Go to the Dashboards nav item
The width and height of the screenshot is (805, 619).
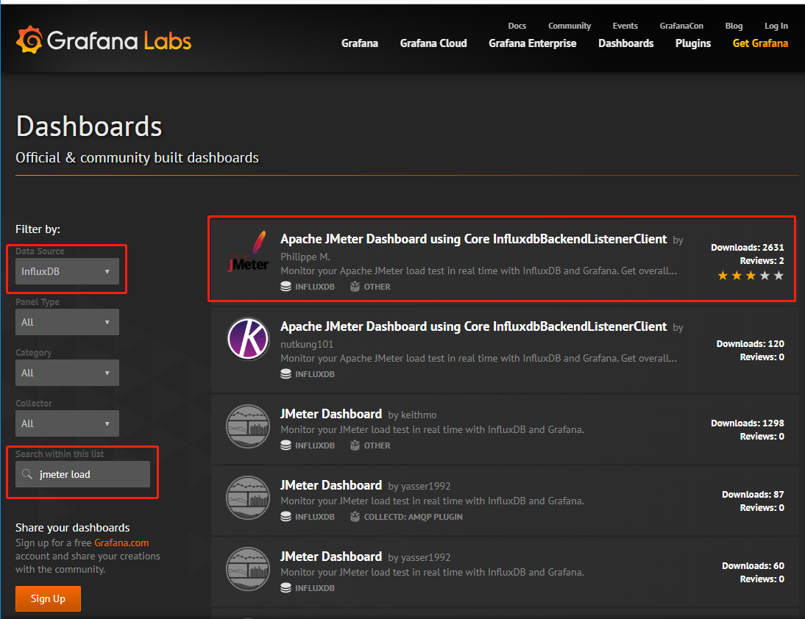[x=626, y=43]
